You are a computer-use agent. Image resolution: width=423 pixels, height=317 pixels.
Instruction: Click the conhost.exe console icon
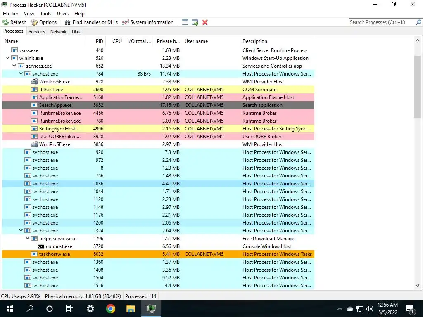pyautogui.click(x=41, y=246)
